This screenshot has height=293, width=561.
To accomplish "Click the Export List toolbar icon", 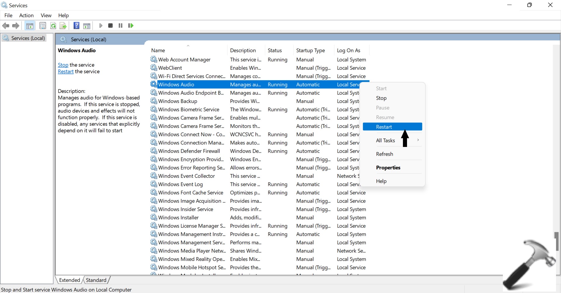I will click(63, 26).
